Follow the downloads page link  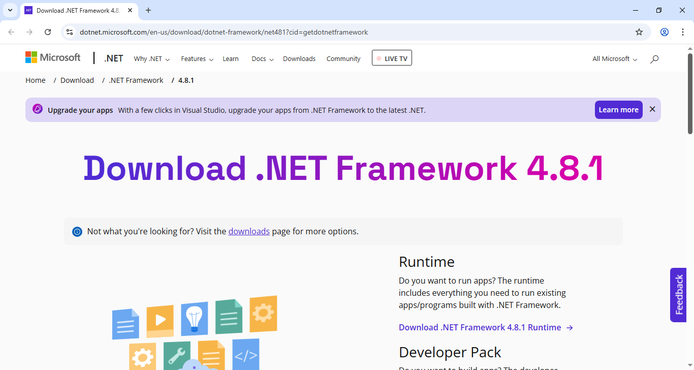249,231
